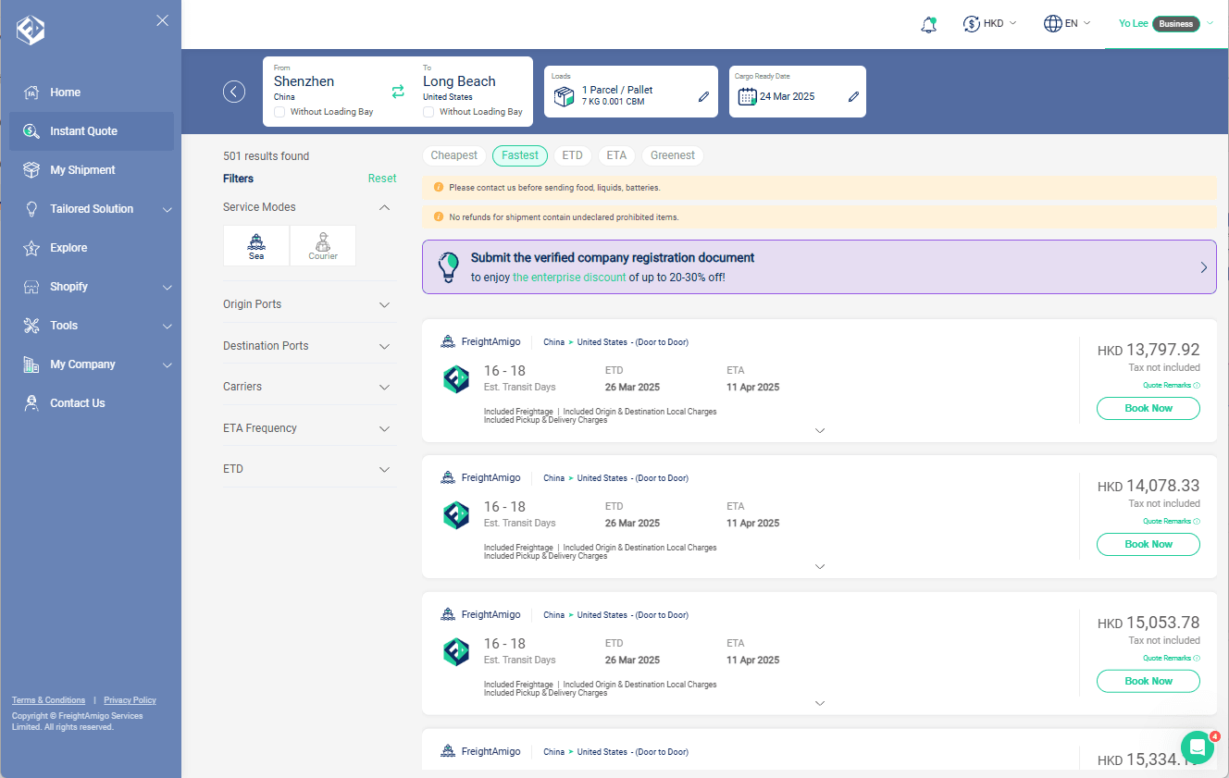
Task: Open the Yo Lee account menu
Action: point(1166,24)
